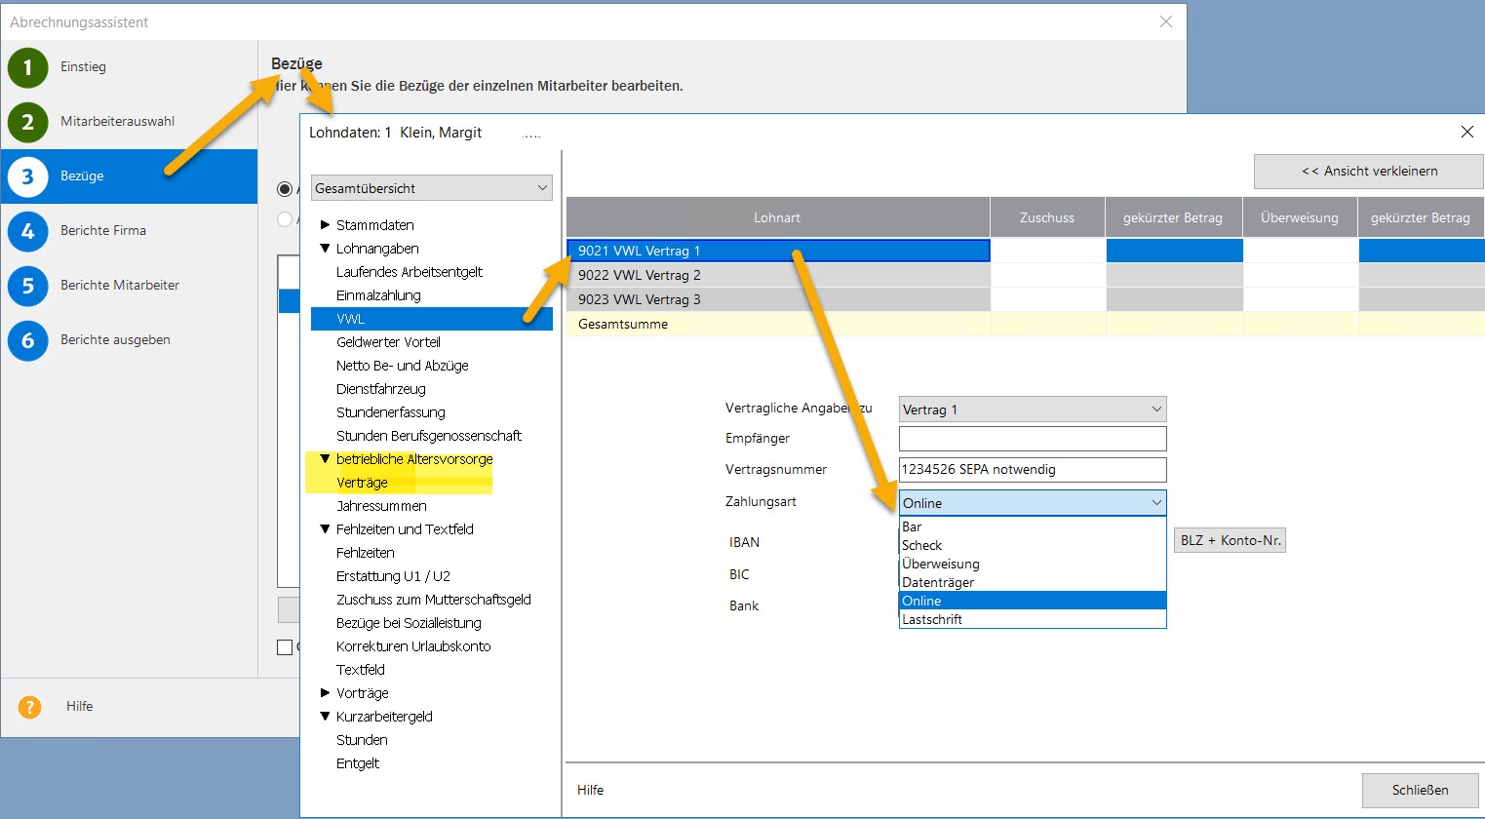
Task: Click the step 2 Mitarbeiterauswahl circle icon
Action: click(25, 121)
